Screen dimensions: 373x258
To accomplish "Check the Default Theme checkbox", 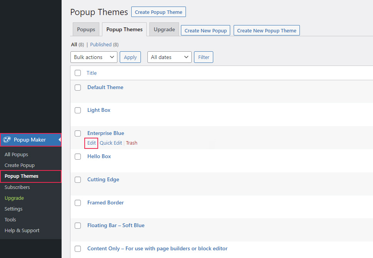I will tap(77, 88).
